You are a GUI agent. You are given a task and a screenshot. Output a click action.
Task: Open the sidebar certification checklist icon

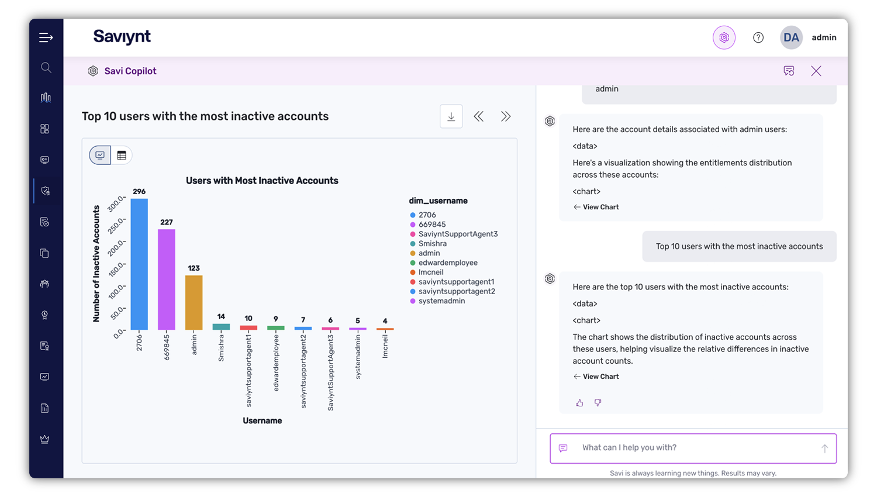tap(45, 222)
